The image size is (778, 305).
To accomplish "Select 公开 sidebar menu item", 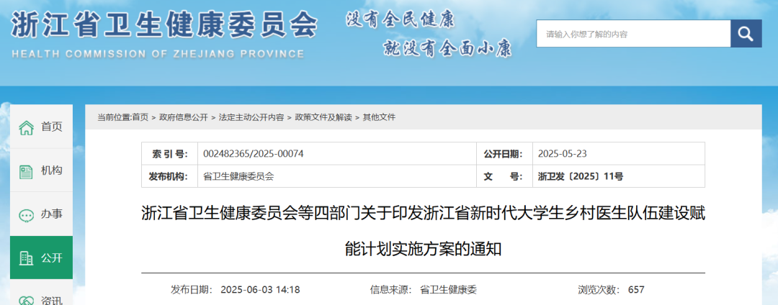I will click(41, 258).
